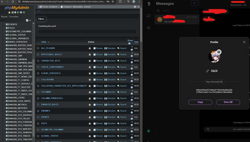Add ALL_PLUGINS to favourites with its star
The image size is (250, 142).
click(90, 48)
